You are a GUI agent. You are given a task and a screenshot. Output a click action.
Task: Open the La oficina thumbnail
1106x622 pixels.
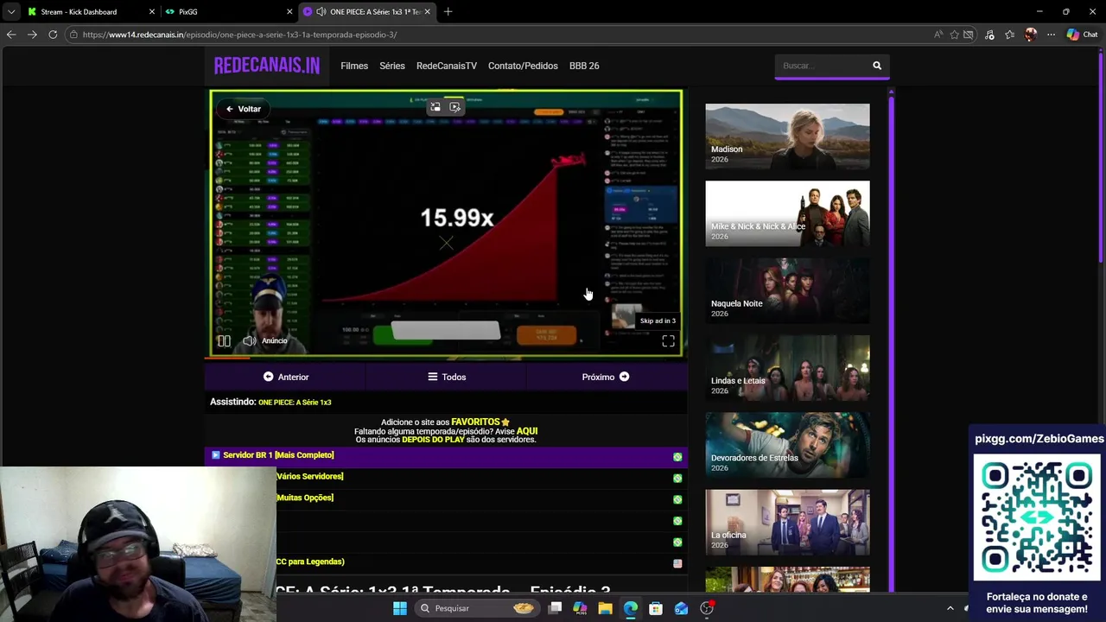pyautogui.click(x=787, y=522)
